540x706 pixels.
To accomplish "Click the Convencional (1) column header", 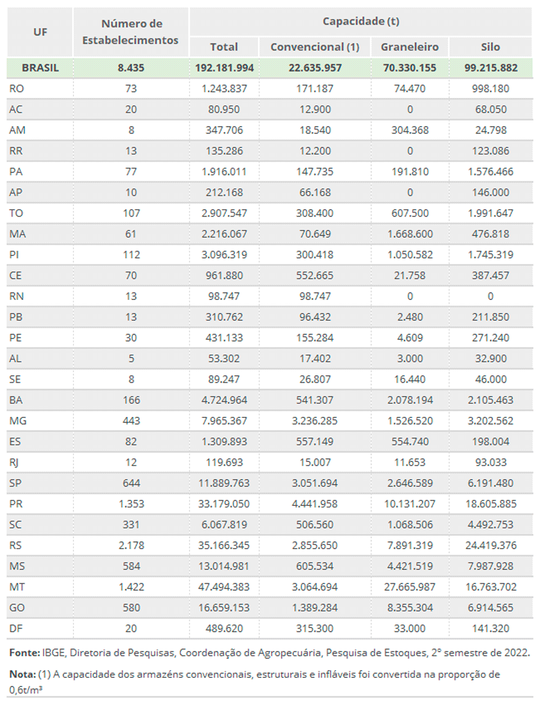I will 315,47.
